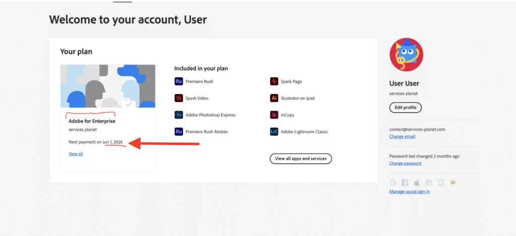
Task: Click the Microsoft social sign-in icon
Action: (428, 183)
